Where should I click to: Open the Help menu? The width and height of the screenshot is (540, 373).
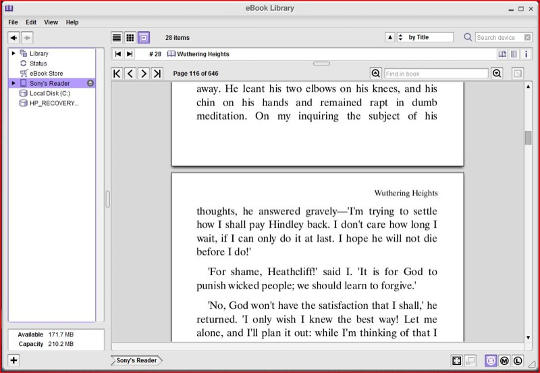click(x=72, y=22)
